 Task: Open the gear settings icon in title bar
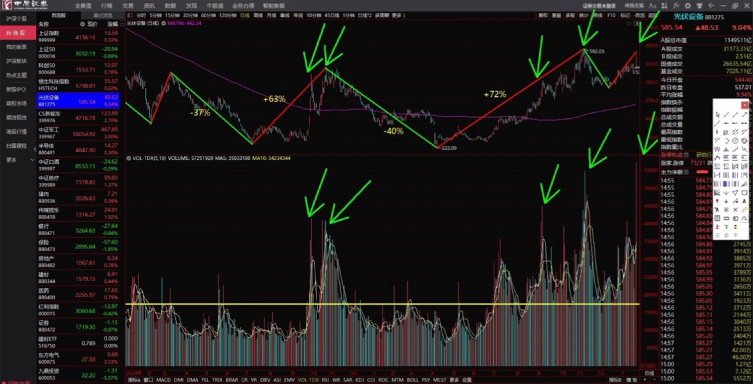(x=688, y=5)
